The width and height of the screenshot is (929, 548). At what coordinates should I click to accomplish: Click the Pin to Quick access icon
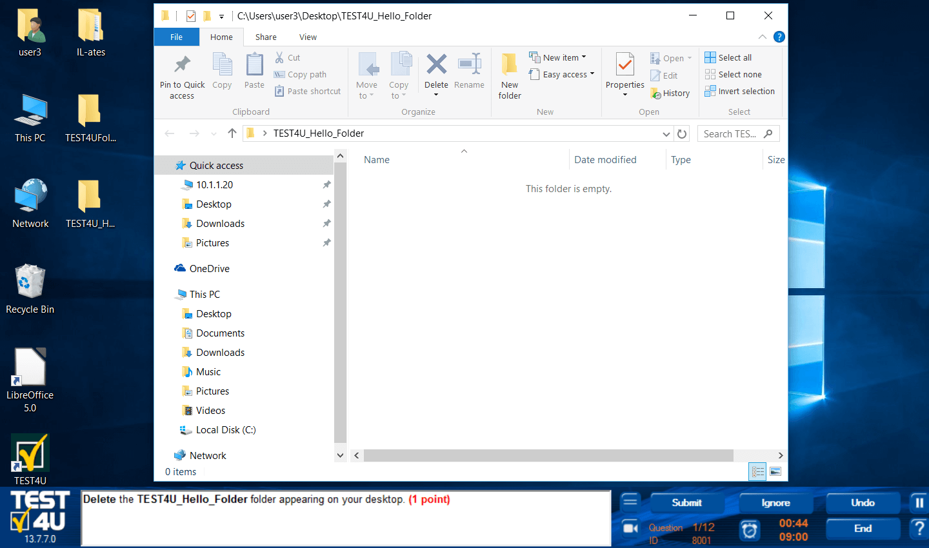pyautogui.click(x=182, y=64)
